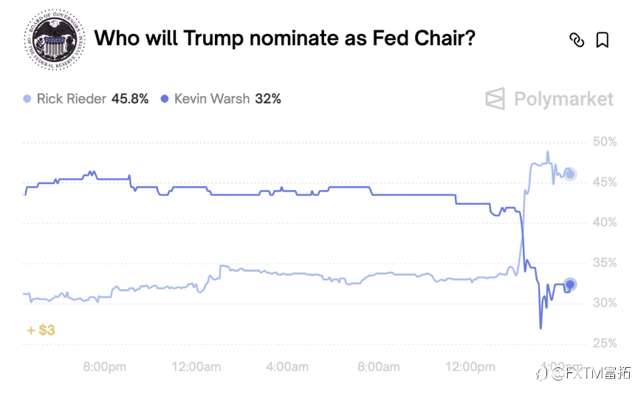Click the 50% y-axis label
Image resolution: width=638 pixels, height=399 pixels.
click(x=605, y=142)
